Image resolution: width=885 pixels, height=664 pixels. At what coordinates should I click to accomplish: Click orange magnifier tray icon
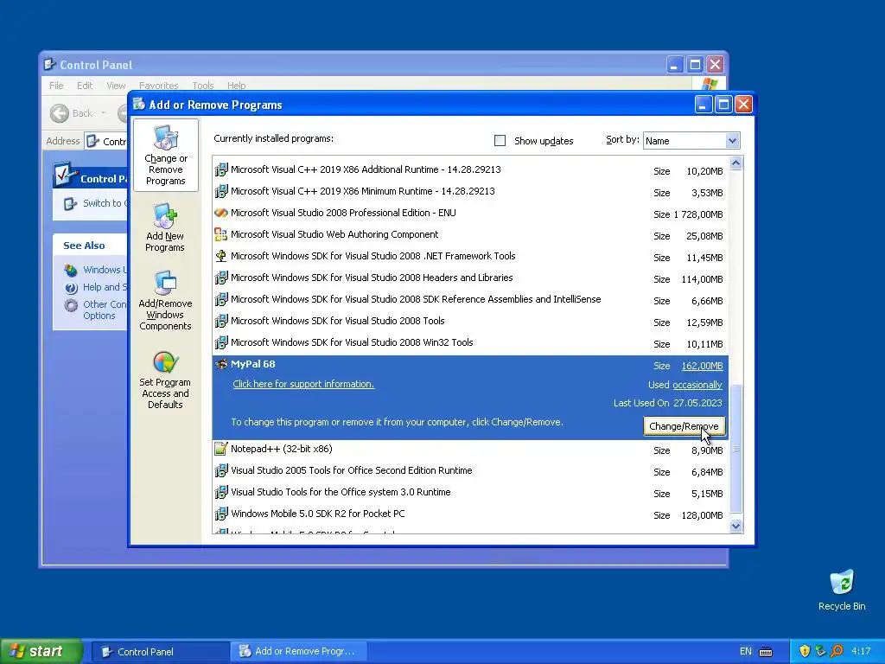tap(837, 651)
